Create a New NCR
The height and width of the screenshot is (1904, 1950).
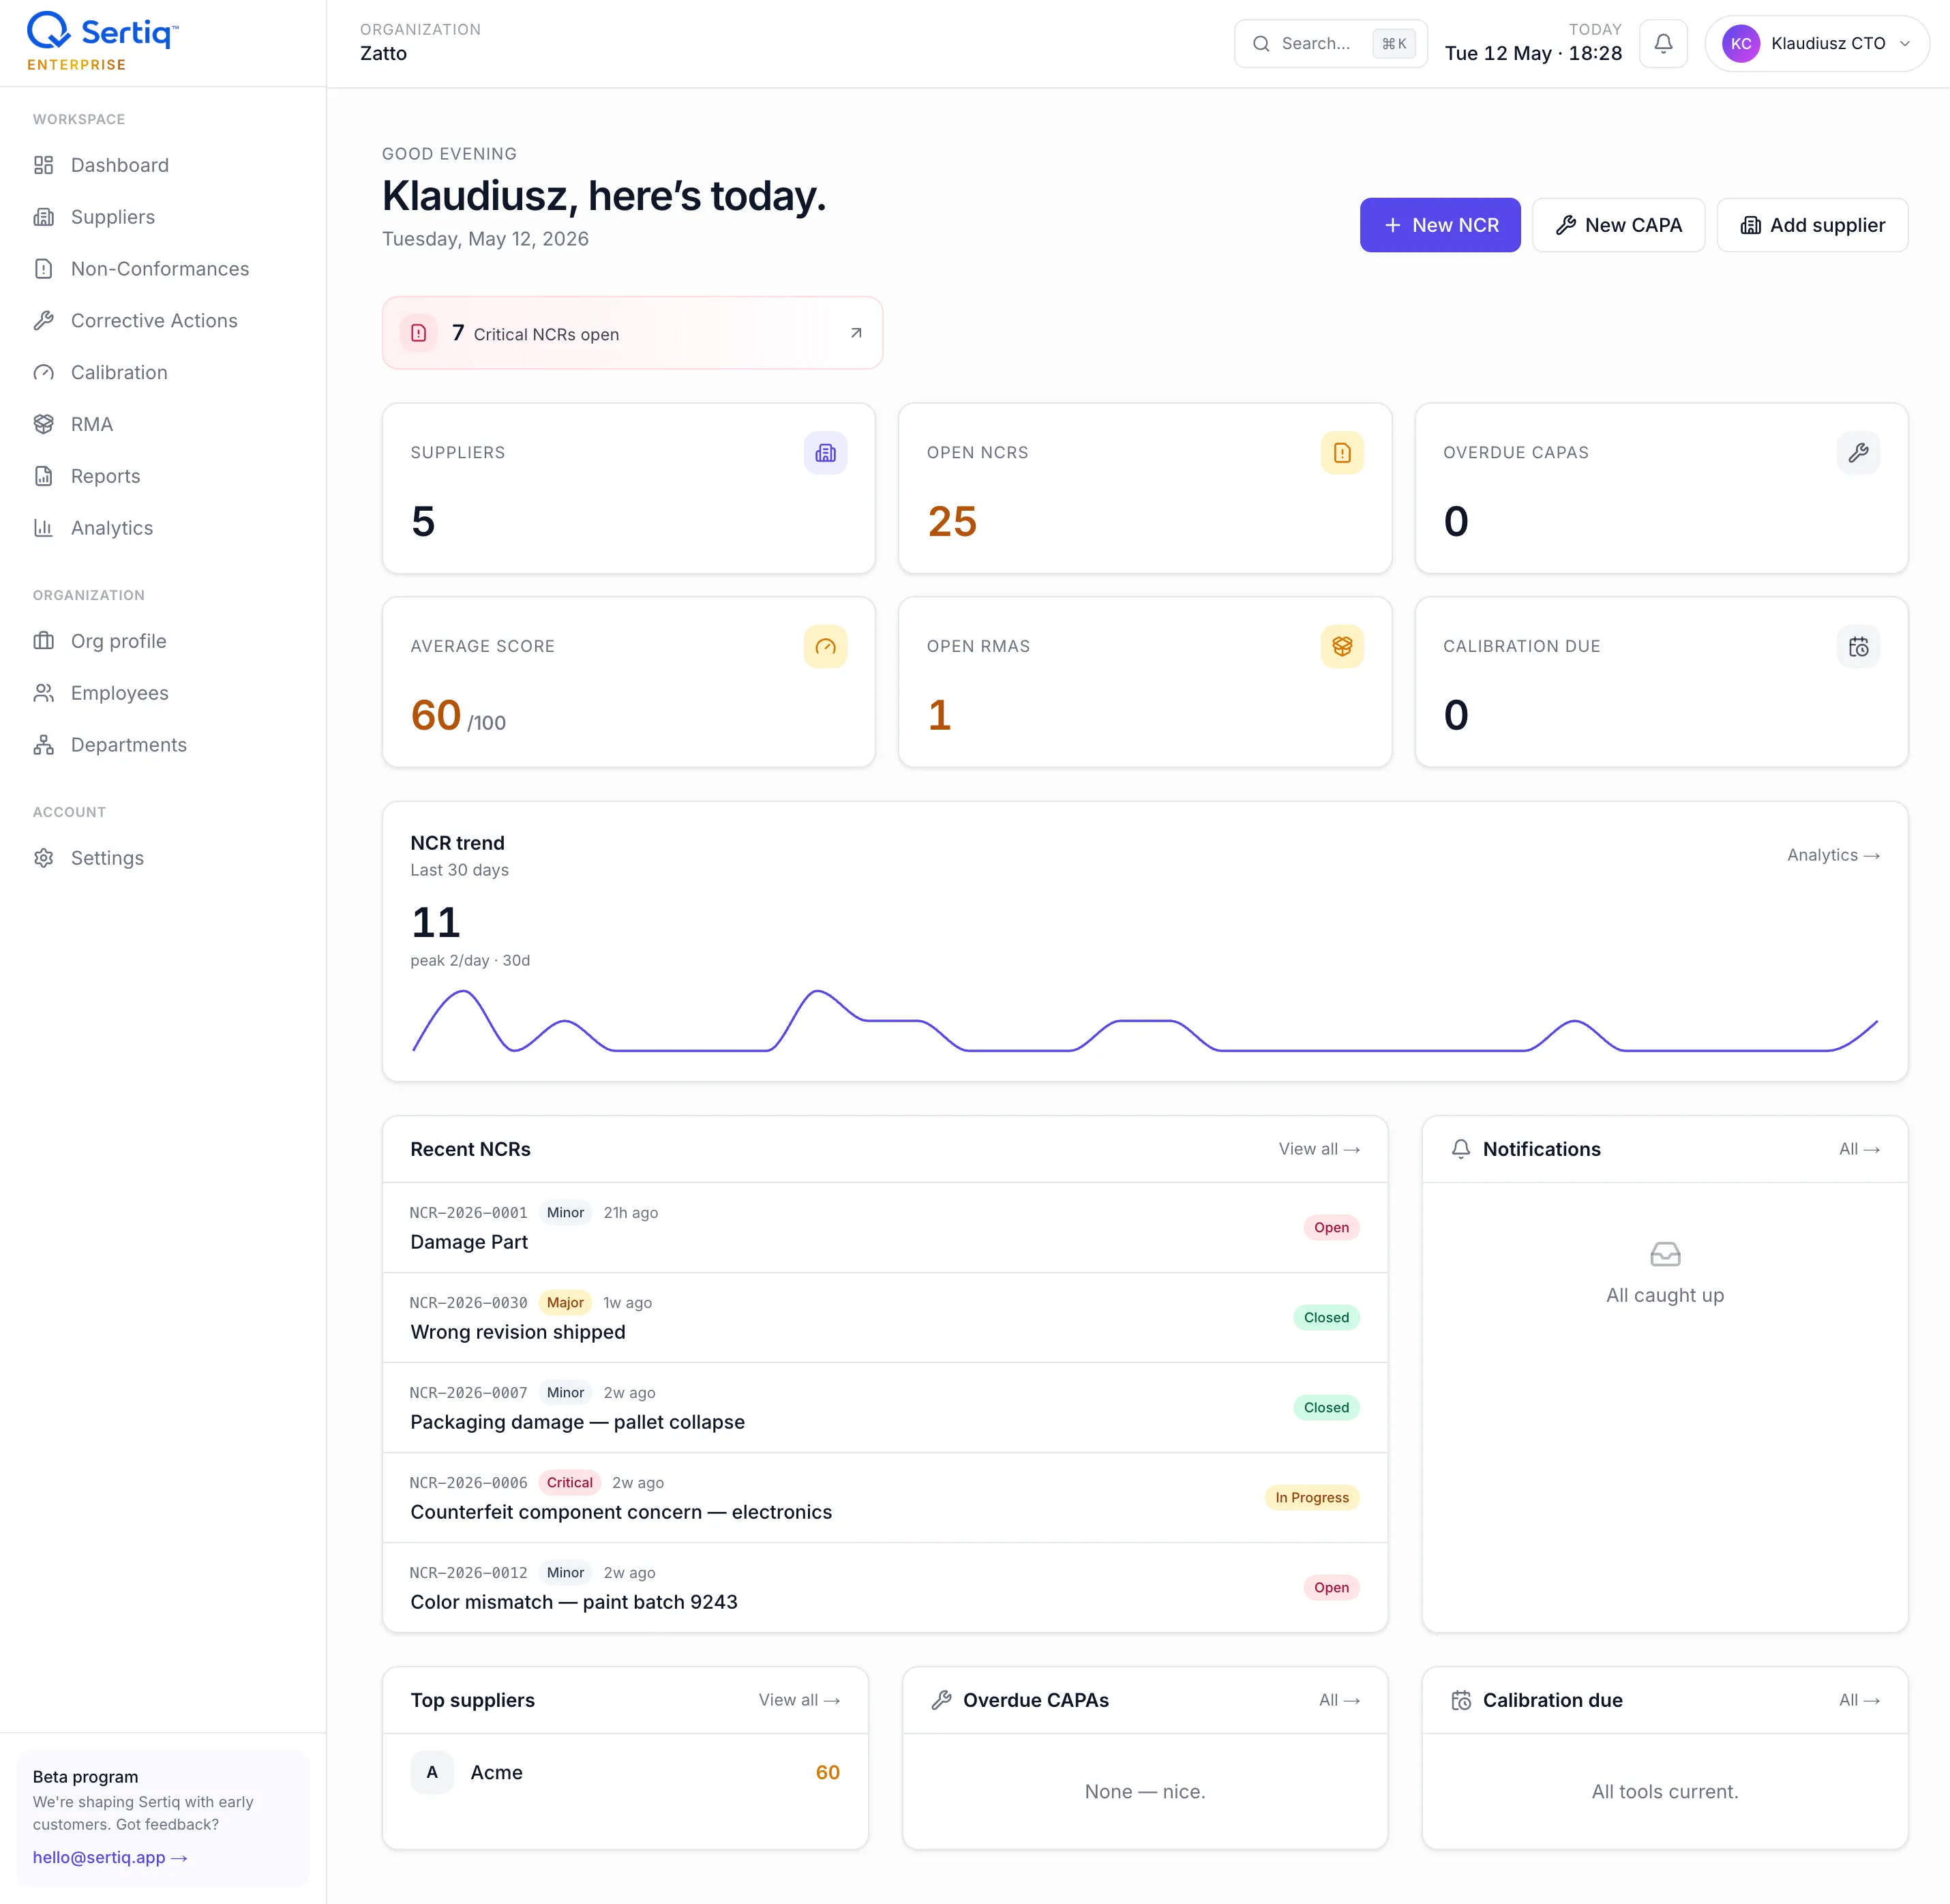tap(1439, 225)
